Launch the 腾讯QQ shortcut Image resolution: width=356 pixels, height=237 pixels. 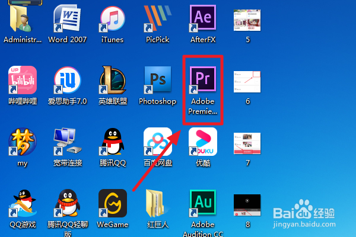112,142
